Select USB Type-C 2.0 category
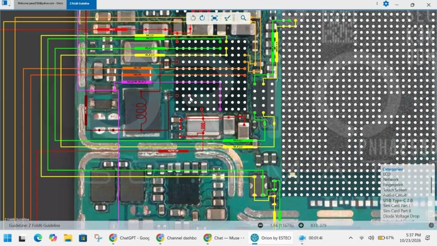This screenshot has width=437, height=246. coord(398,201)
